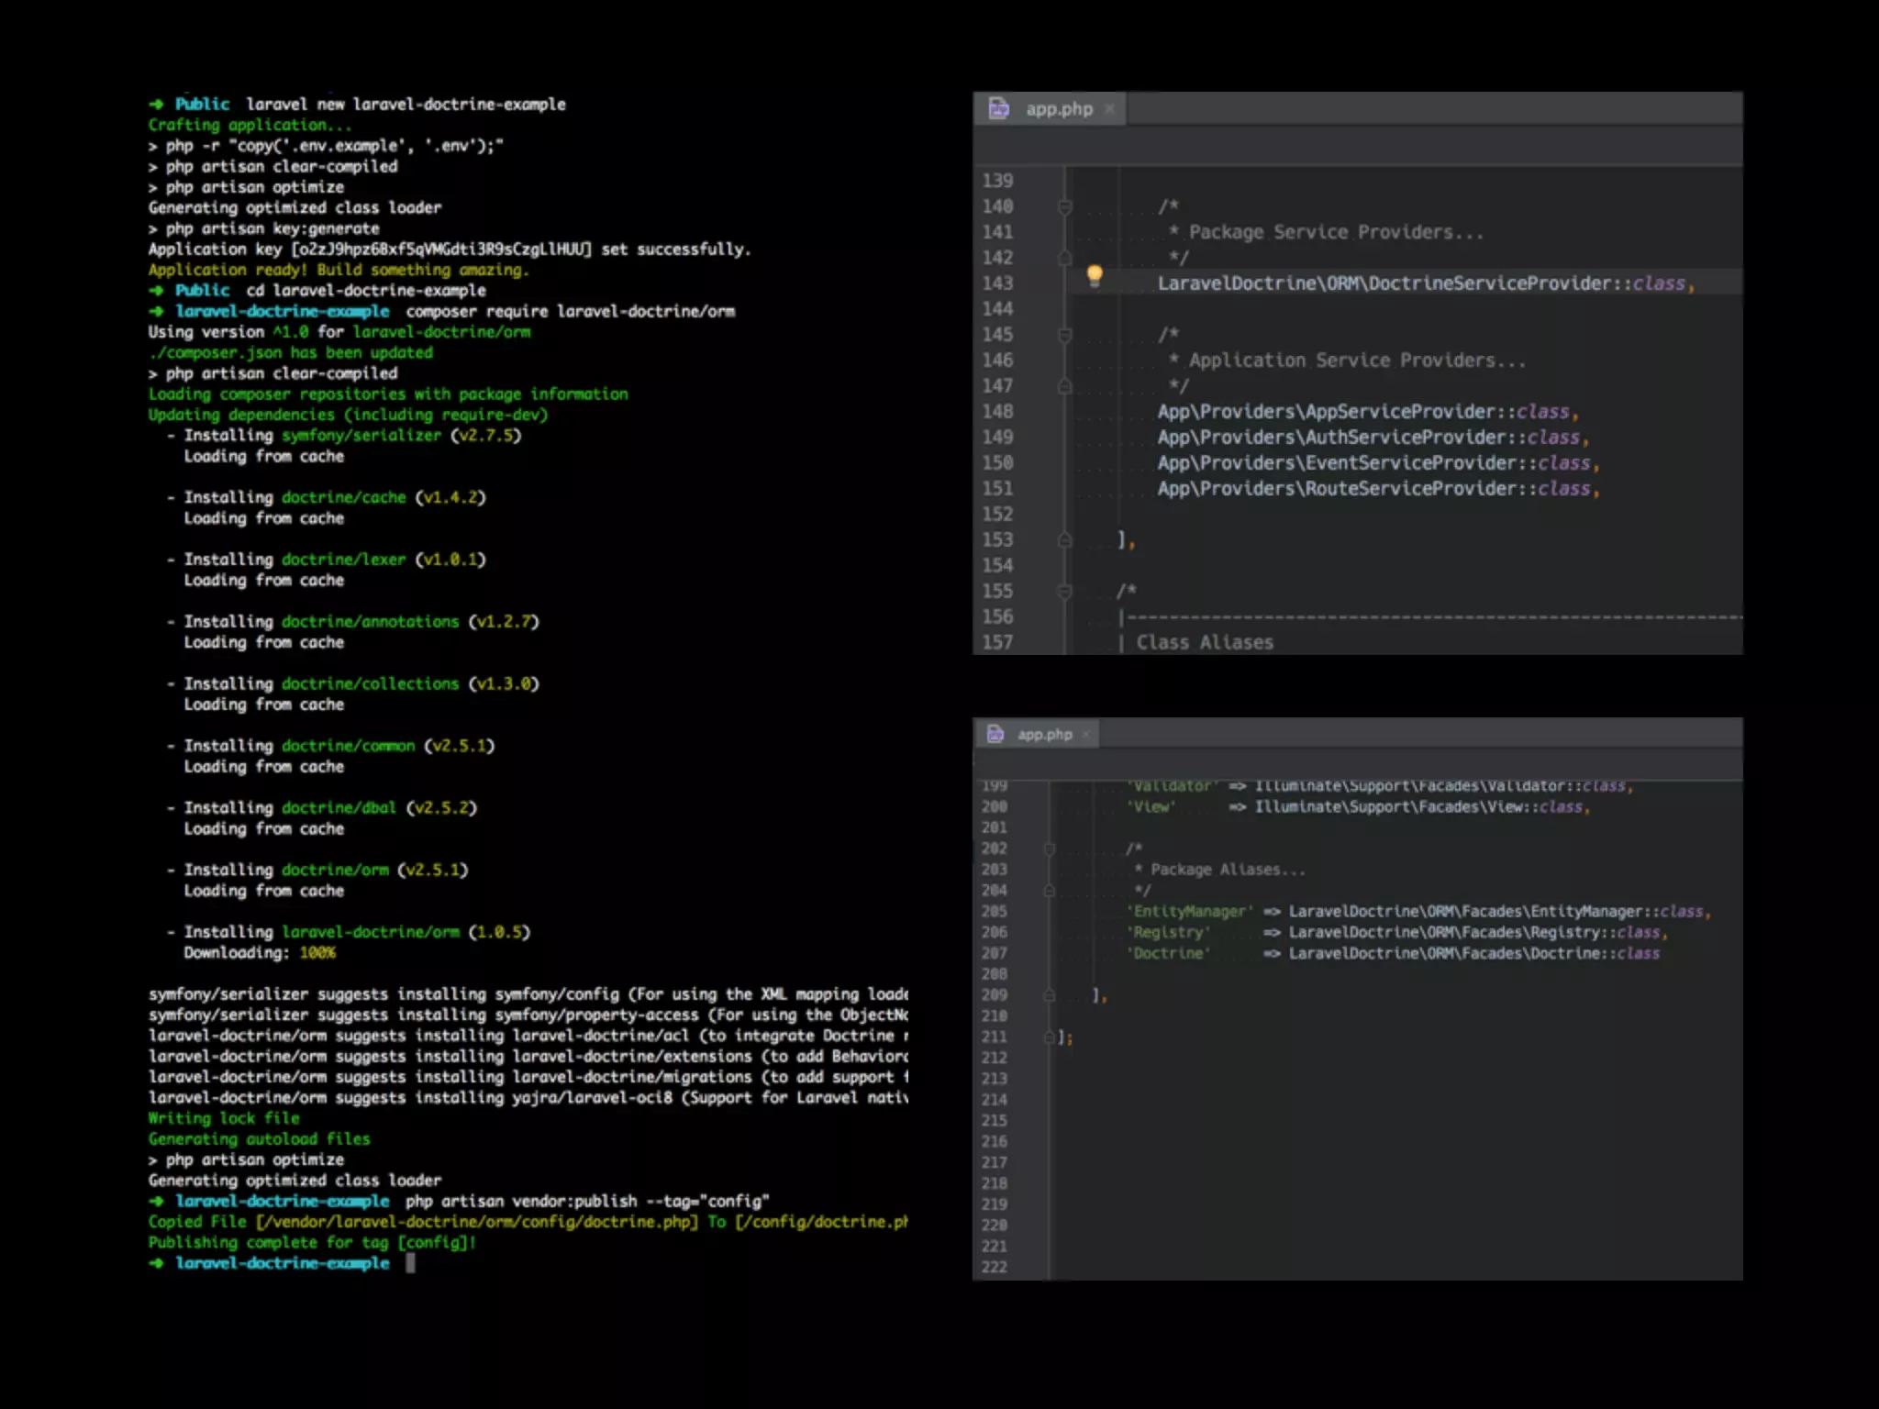Click fold end marker at line 209
This screenshot has width=1879, height=1409.
click(1050, 995)
